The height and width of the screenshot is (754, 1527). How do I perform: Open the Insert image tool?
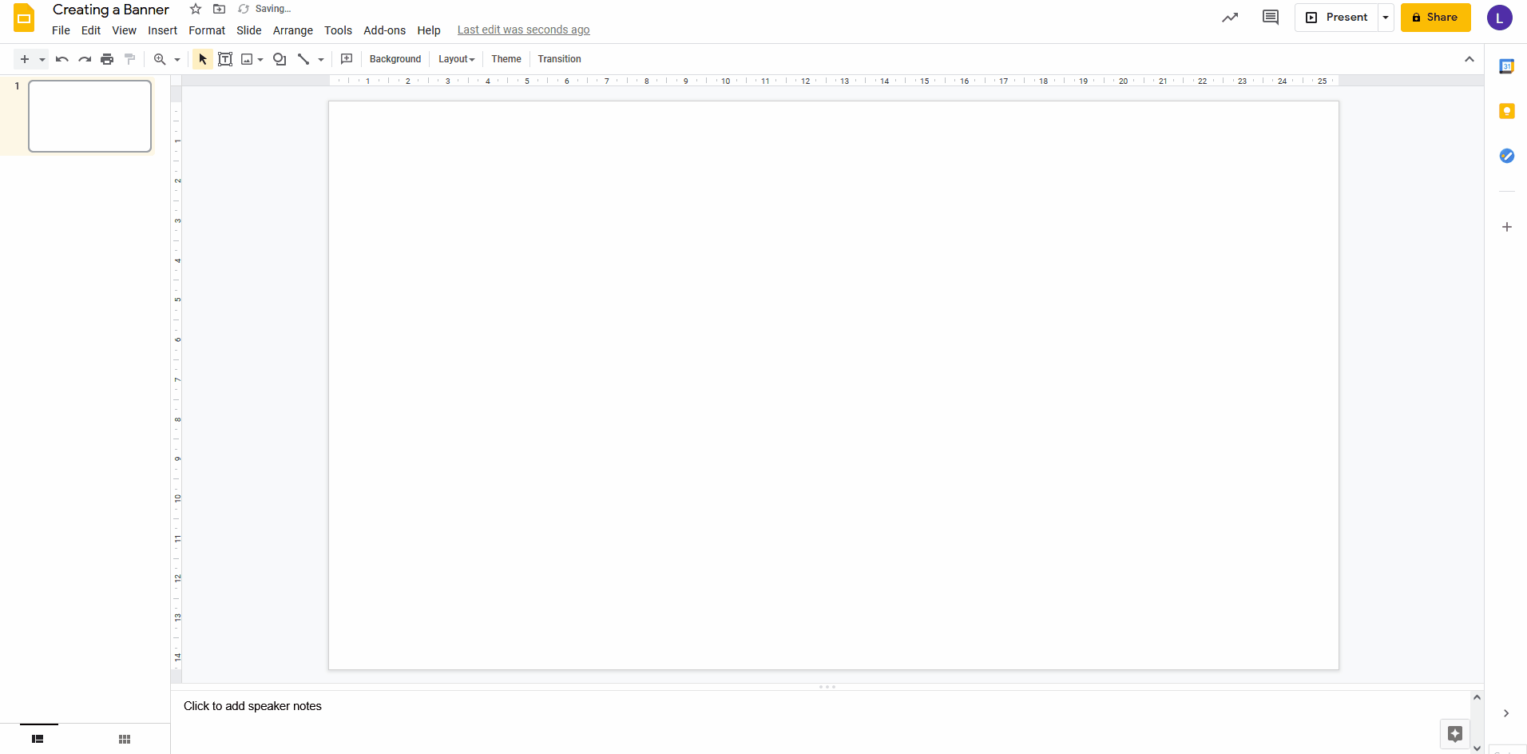pos(248,58)
